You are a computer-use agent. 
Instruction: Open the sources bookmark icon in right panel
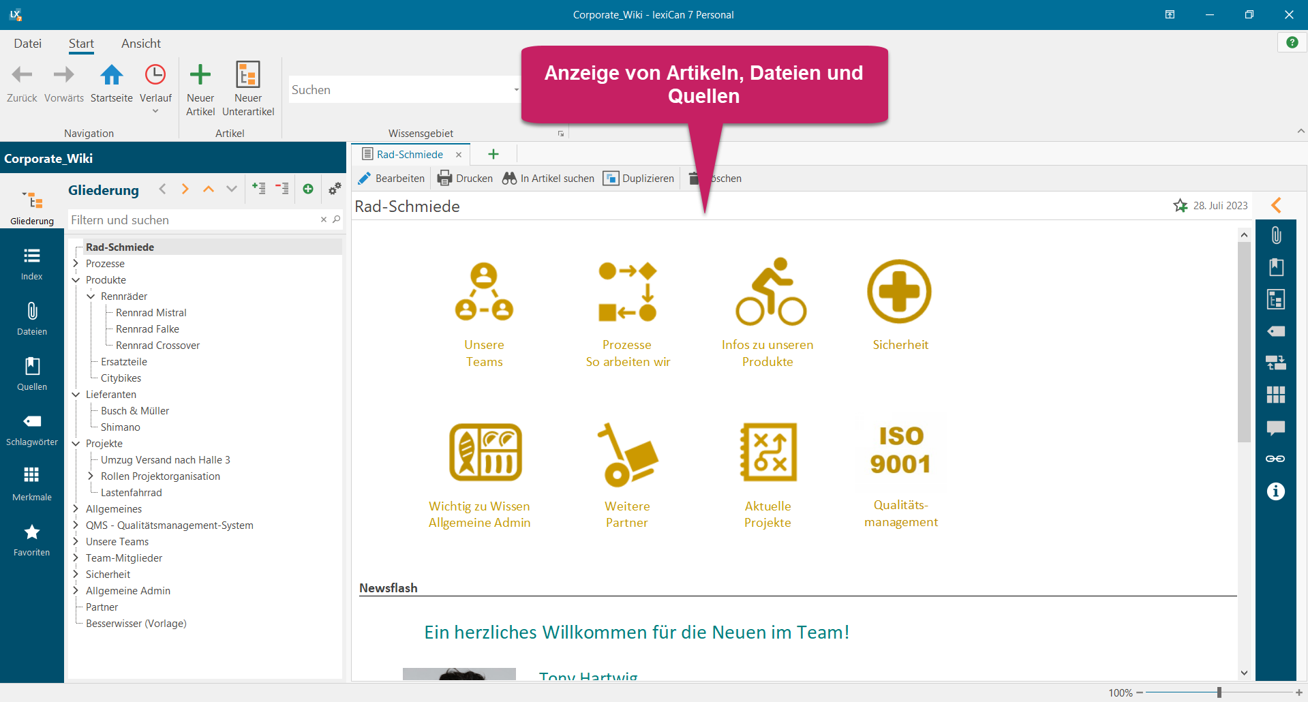[1276, 267]
